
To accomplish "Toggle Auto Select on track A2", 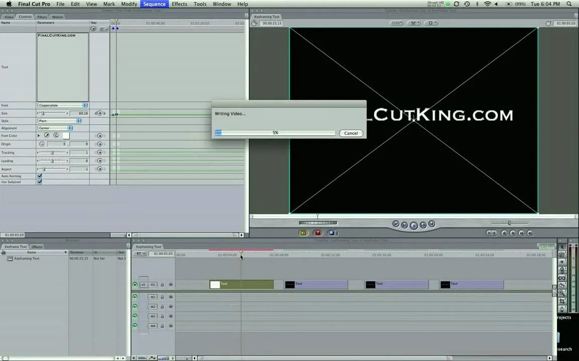I will (x=170, y=307).
